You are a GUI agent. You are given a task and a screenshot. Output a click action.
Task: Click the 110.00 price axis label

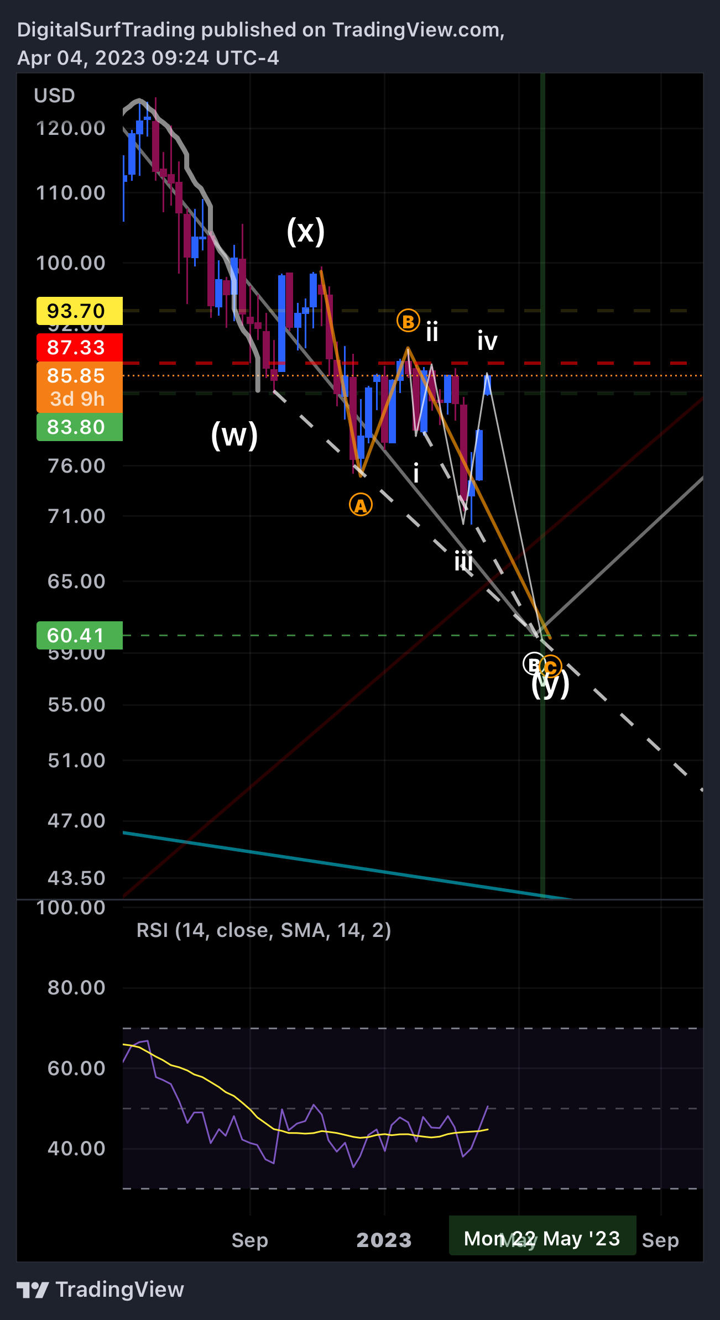71,193
